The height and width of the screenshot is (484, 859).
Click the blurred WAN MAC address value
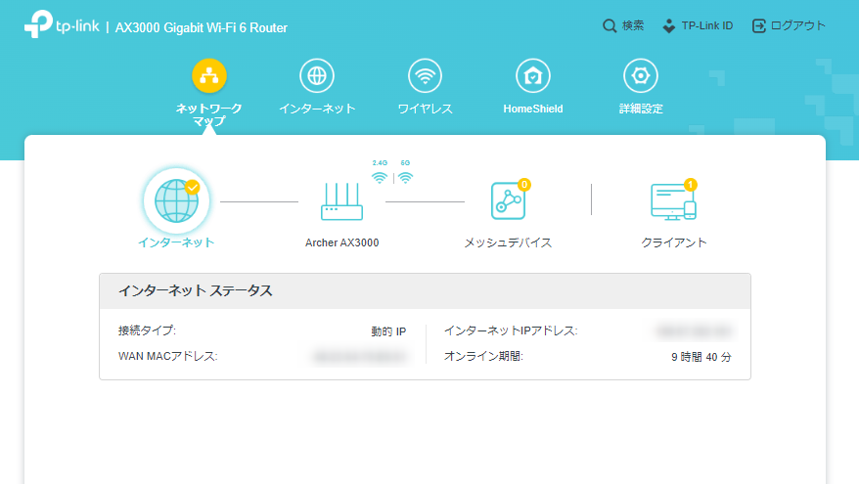point(360,357)
